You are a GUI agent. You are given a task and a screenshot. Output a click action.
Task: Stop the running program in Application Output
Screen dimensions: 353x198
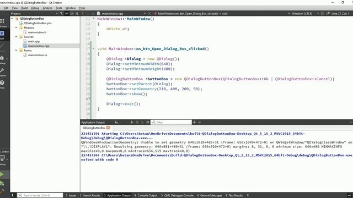(x=137, y=122)
